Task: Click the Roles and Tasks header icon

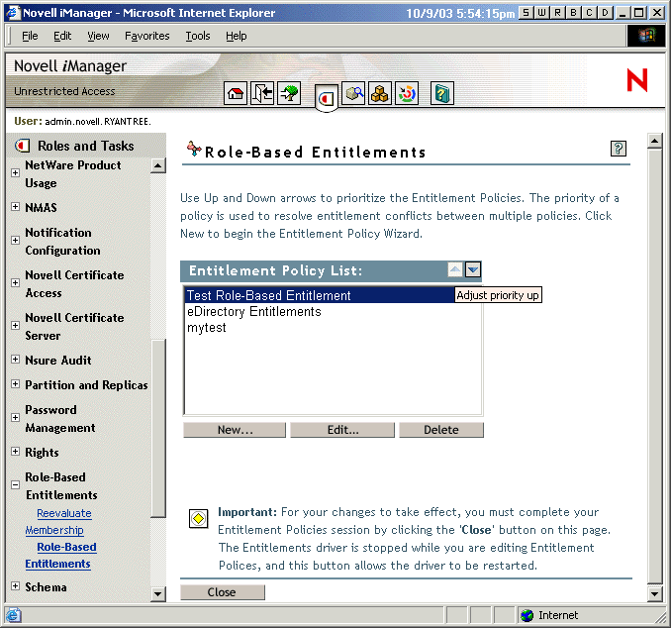Action: 22,146
